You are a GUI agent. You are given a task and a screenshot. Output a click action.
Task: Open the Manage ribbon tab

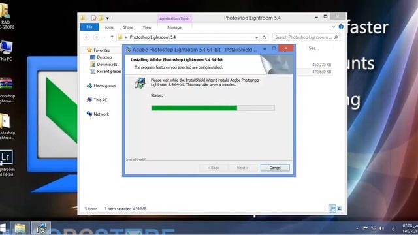[x=174, y=27]
